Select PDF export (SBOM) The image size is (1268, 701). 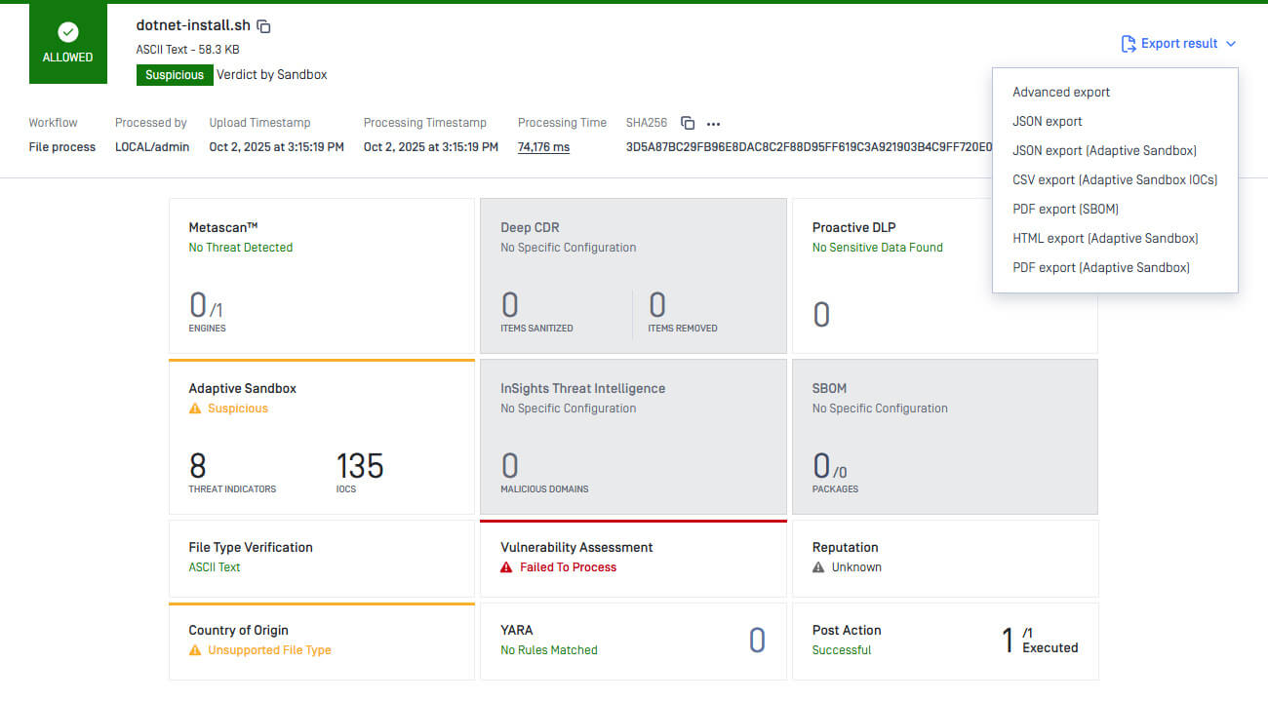pyautogui.click(x=1065, y=210)
